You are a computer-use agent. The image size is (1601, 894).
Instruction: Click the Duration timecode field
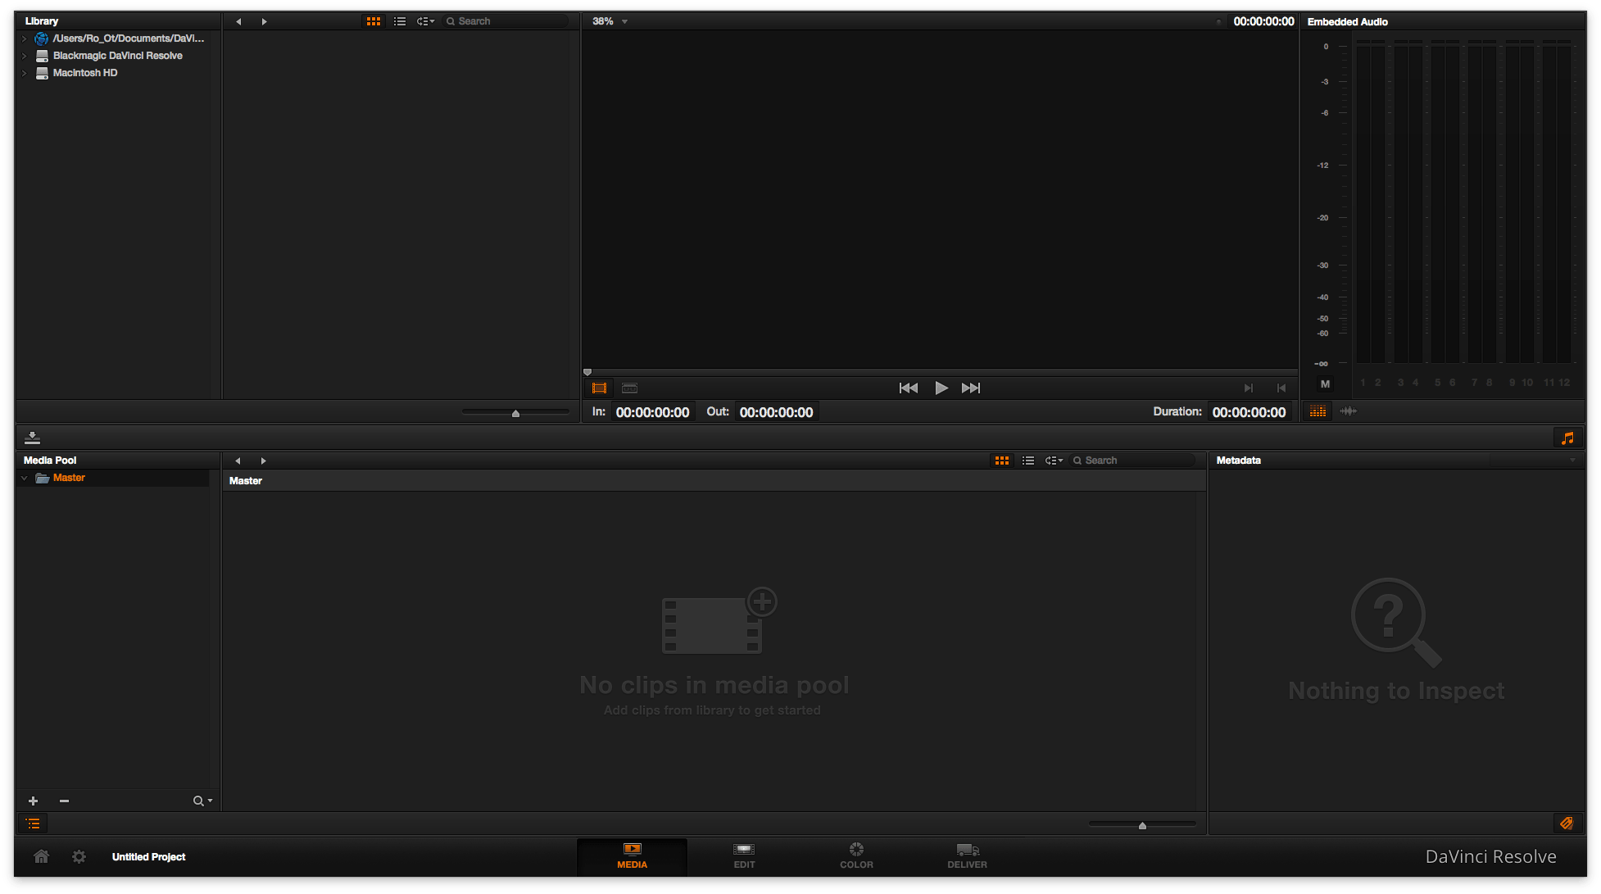pos(1249,412)
